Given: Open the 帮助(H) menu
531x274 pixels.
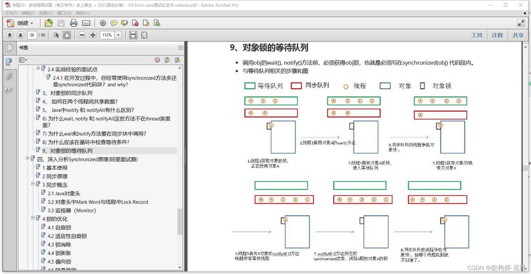Looking at the screenshot, I should tap(83, 13).
